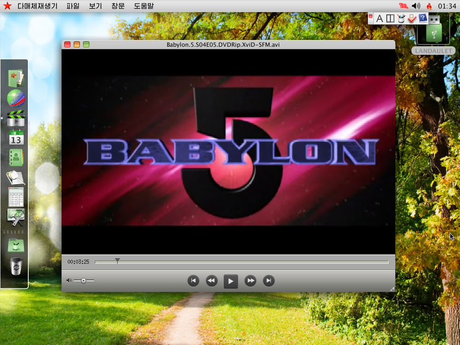Skip to next track button
This screenshot has height=345, width=460.
269,281
